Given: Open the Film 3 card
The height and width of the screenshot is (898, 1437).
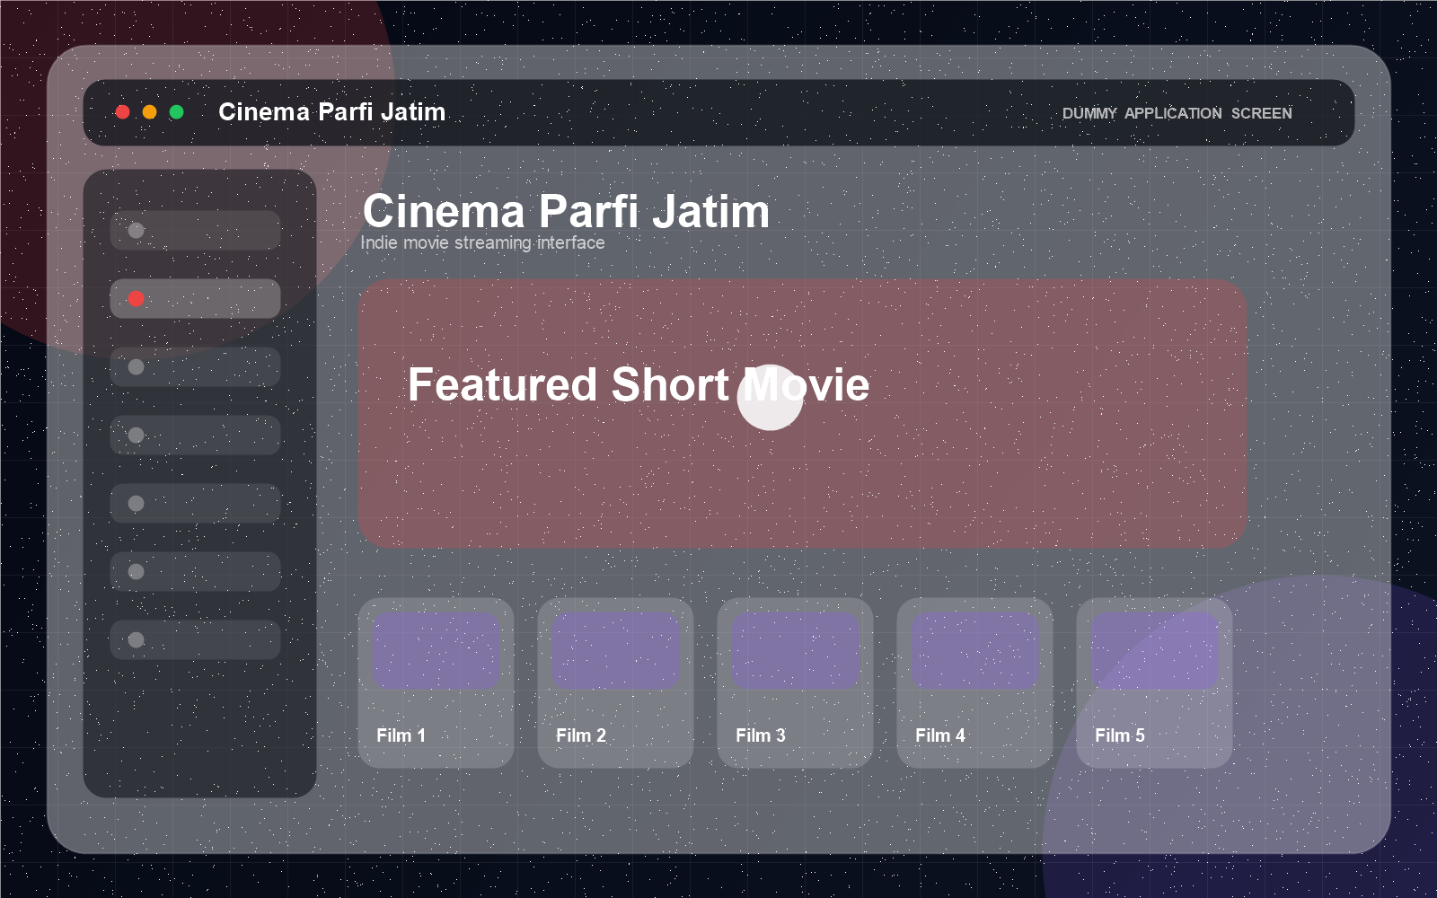Looking at the screenshot, I should (795, 683).
